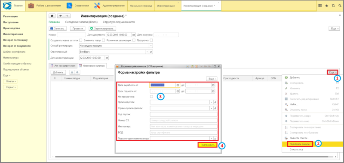This screenshot has height=163, width=344.
Task: Open Еще menu in filter dialog
Action: coord(212,79)
